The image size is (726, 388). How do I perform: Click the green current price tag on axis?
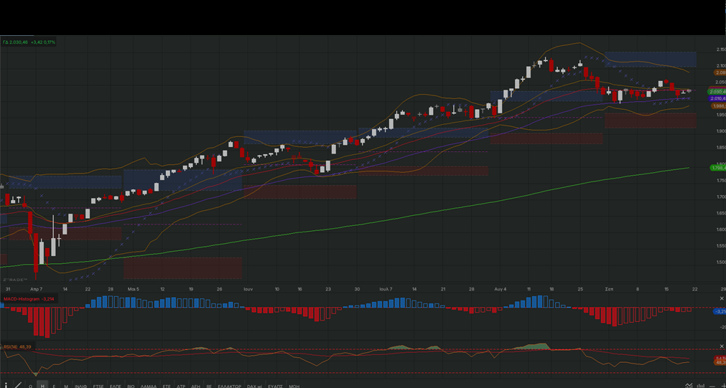717,92
